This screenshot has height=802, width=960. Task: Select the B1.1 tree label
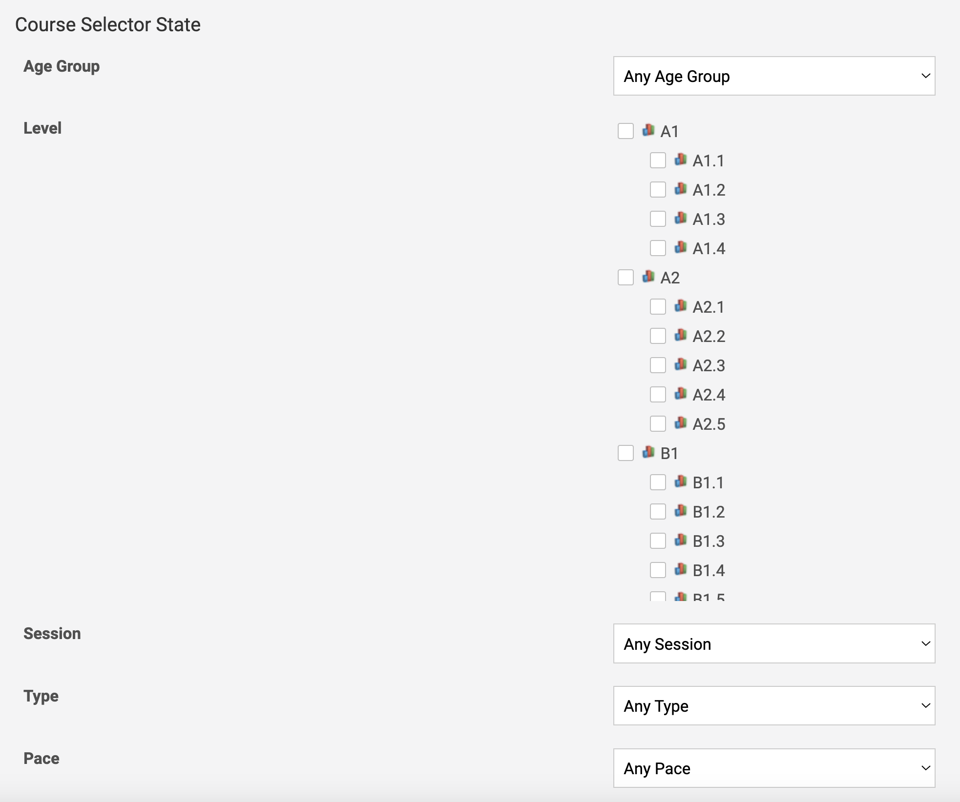(x=709, y=482)
